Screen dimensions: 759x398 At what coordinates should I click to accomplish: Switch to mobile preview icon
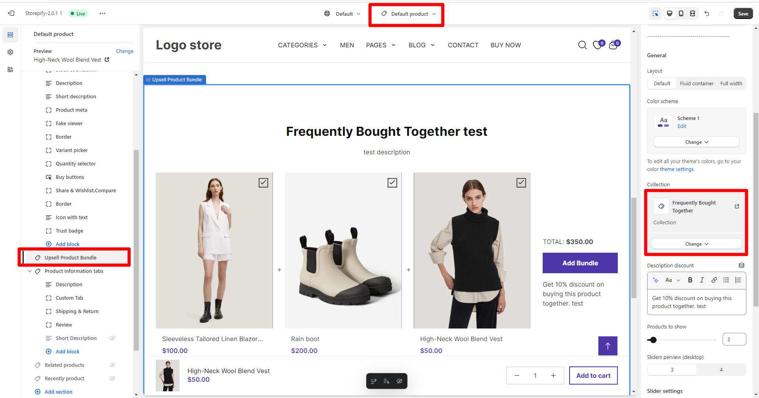pyautogui.click(x=681, y=13)
